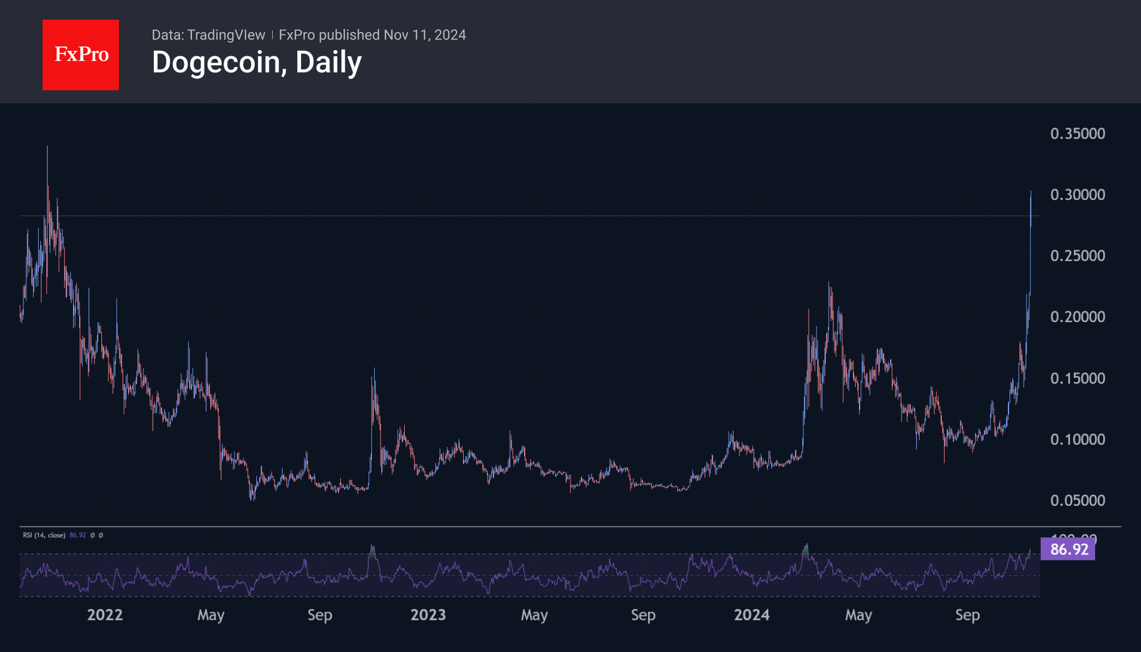1141x652 pixels.
Task: Click the Data: TradingView attribution text
Action: [208, 35]
